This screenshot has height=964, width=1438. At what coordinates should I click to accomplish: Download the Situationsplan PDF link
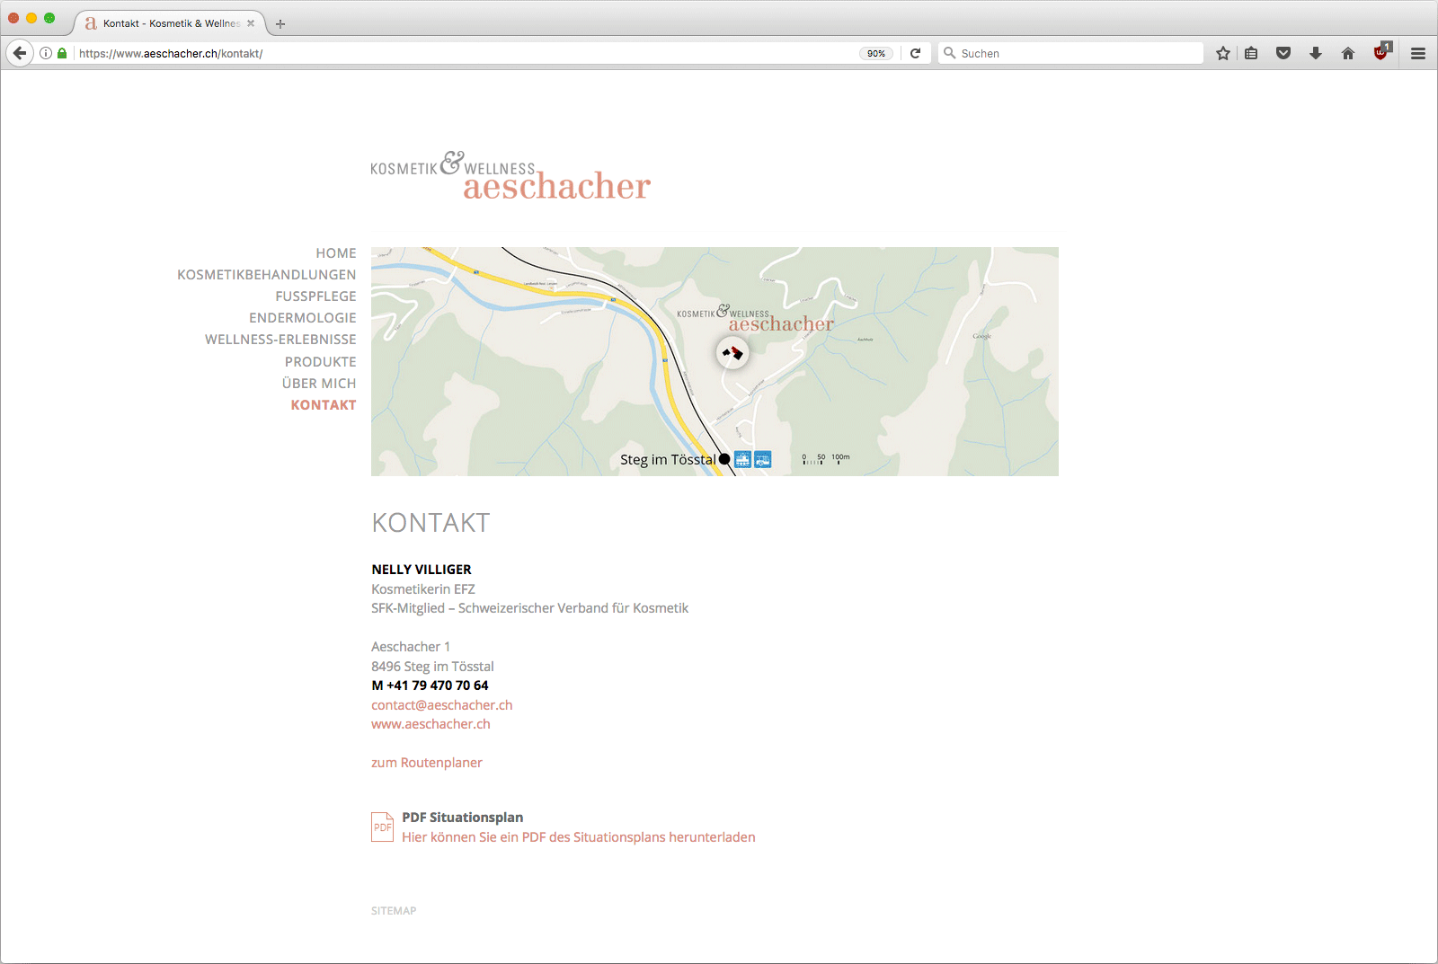click(x=578, y=837)
